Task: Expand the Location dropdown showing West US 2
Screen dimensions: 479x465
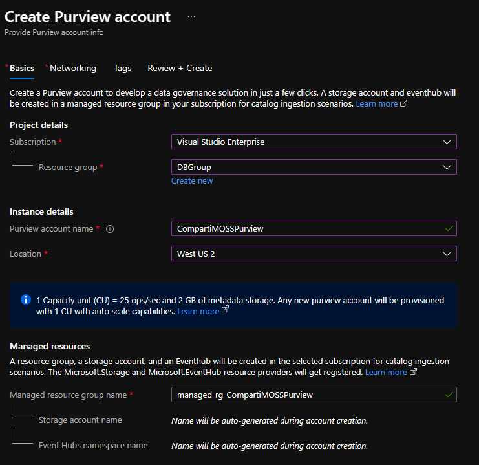Action: (314, 254)
